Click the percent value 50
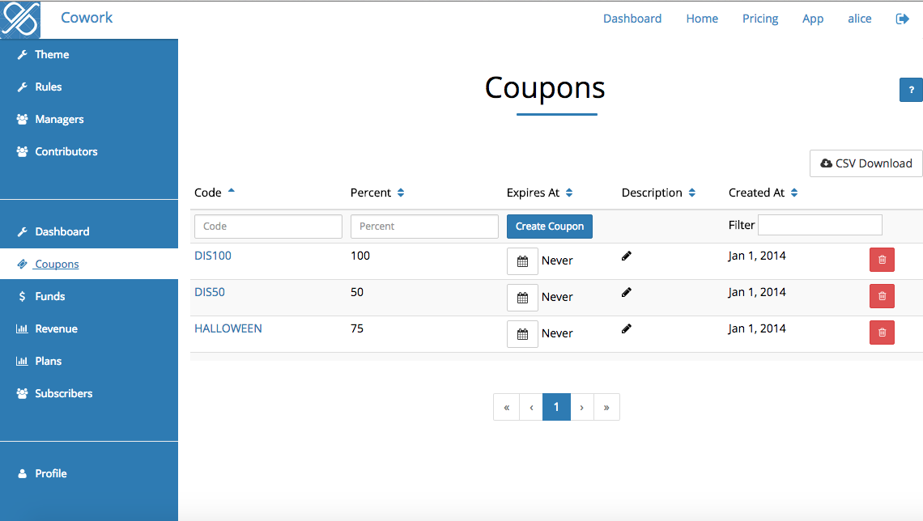Screen dimensions: 923x521 pos(357,292)
